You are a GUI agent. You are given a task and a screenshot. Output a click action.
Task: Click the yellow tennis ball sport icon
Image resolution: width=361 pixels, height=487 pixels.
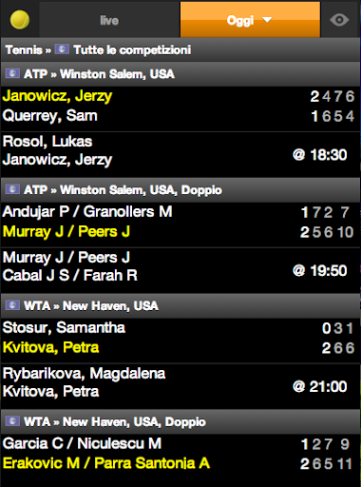(20, 20)
